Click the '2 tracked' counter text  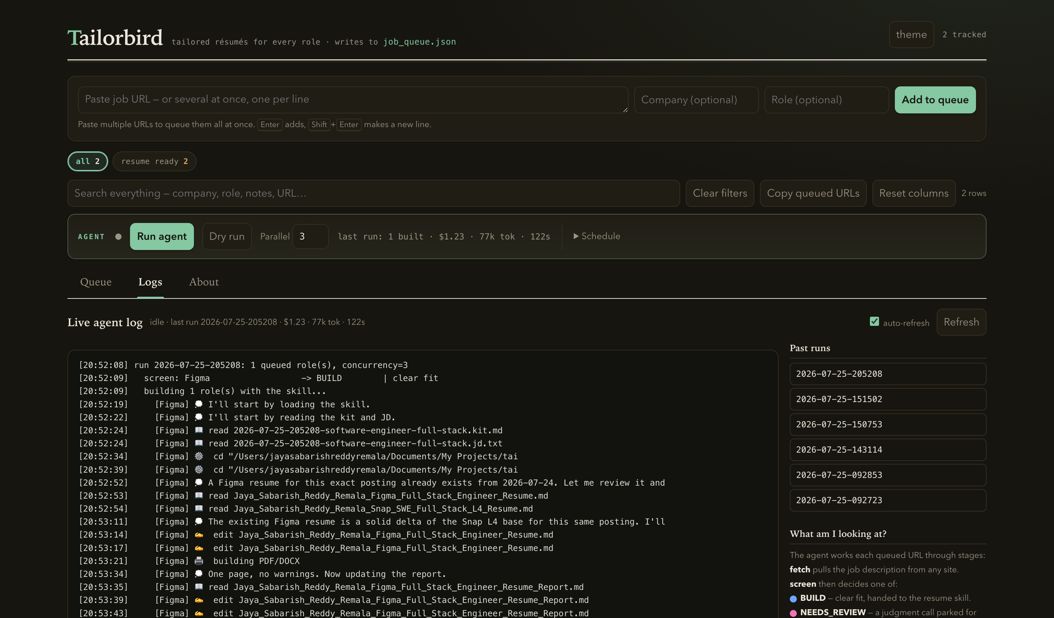click(964, 34)
